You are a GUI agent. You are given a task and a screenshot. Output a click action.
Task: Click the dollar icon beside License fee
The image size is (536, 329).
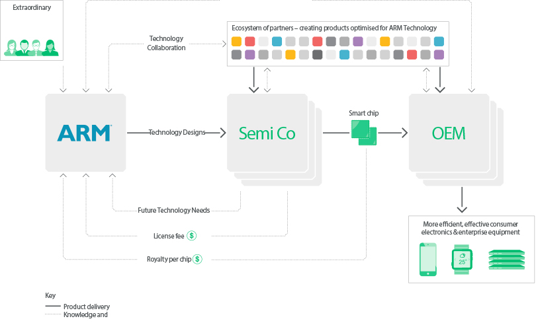coord(191,235)
